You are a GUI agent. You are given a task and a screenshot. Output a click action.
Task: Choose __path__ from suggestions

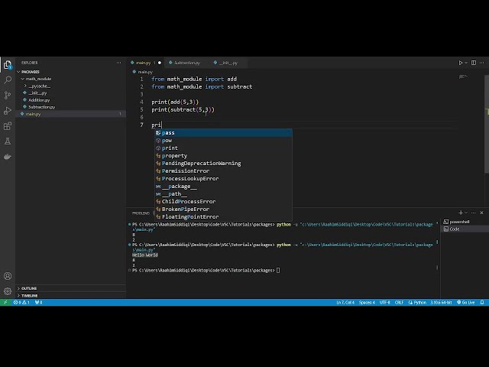[224, 193]
